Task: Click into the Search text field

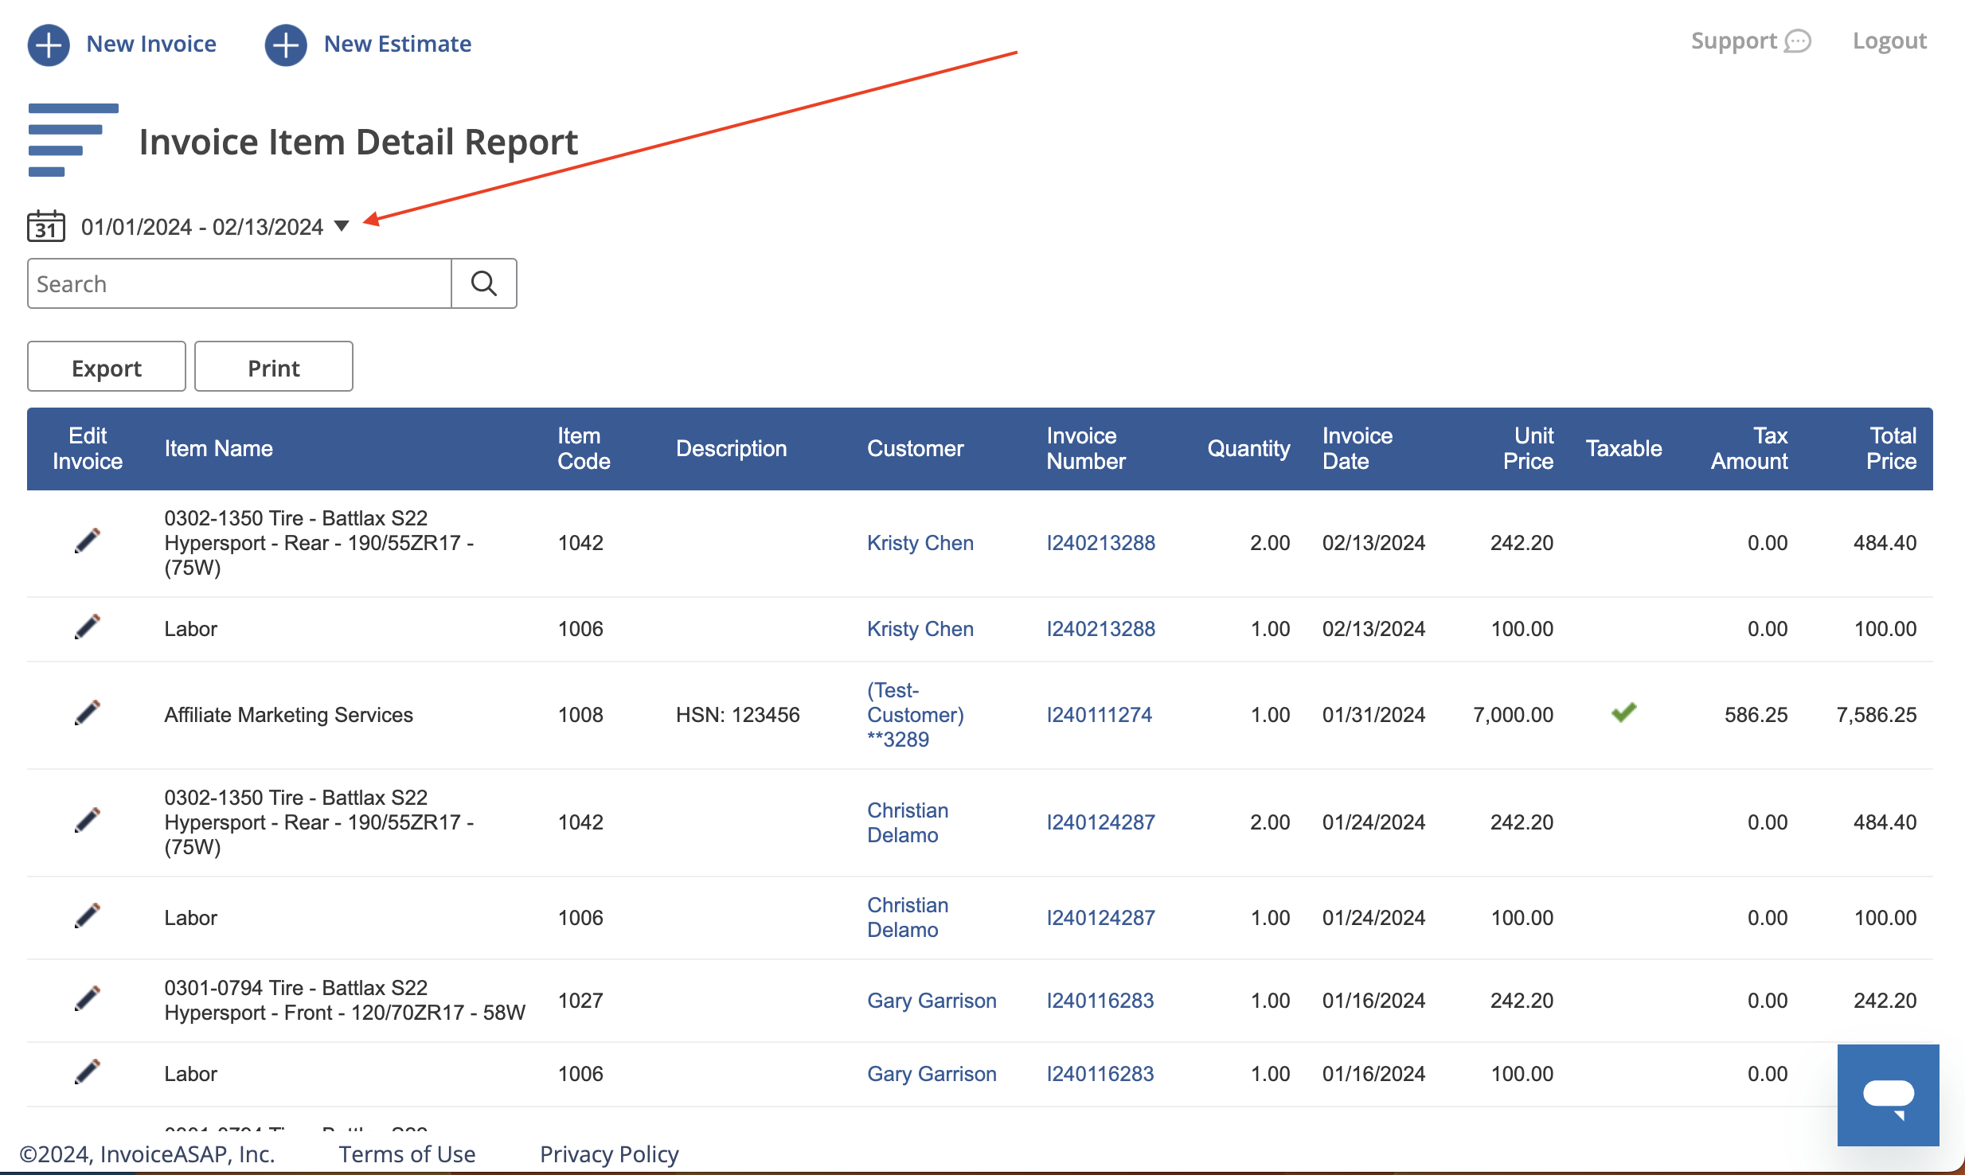Action: 239,283
